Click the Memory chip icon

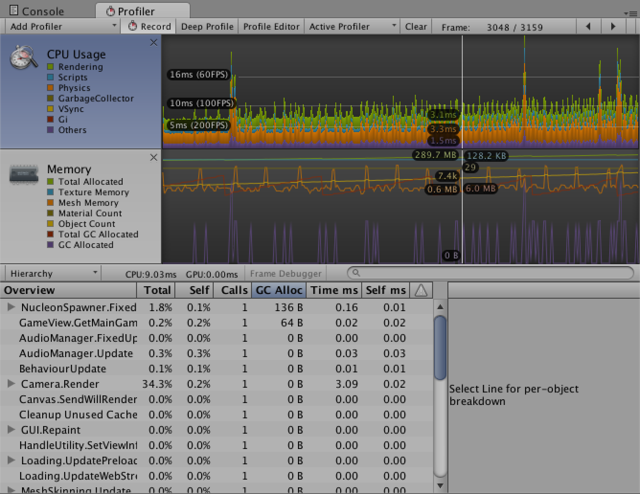(x=23, y=174)
